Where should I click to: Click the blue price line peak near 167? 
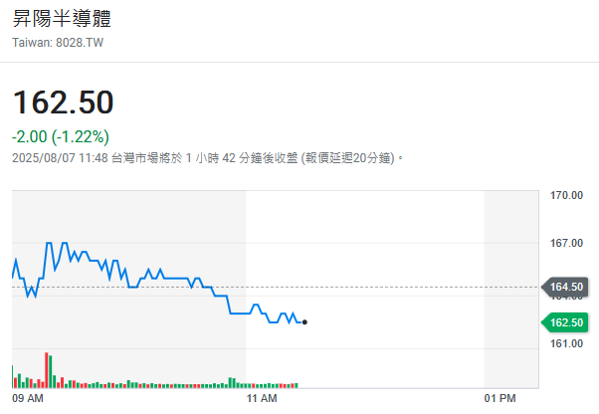click(x=49, y=243)
